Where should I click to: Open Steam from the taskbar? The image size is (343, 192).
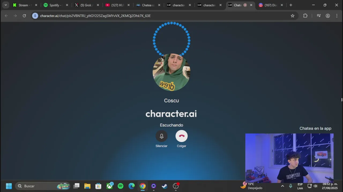[165, 186]
